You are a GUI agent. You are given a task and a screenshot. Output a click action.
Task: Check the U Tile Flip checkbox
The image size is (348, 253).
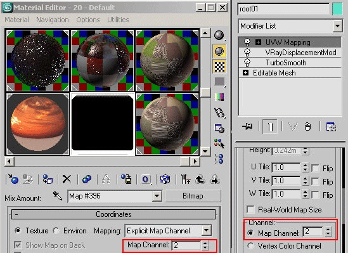pos(315,168)
